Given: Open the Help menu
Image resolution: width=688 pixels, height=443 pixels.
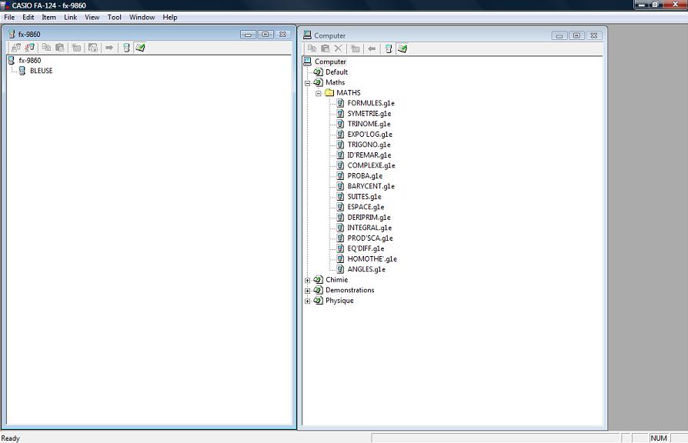Looking at the screenshot, I should tap(170, 17).
